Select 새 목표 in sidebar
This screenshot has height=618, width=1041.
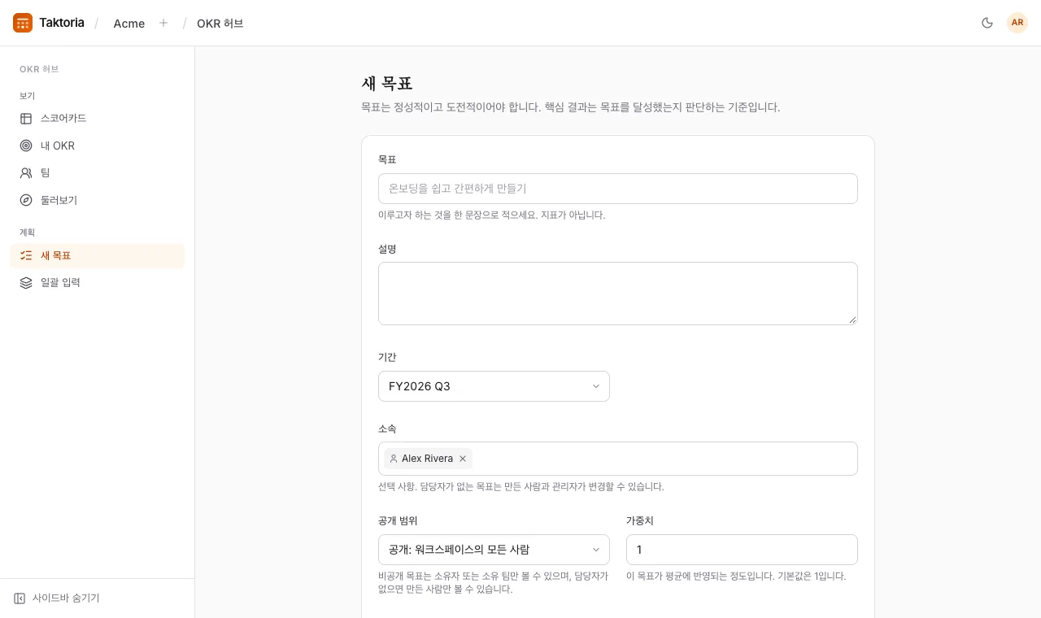tap(97, 255)
